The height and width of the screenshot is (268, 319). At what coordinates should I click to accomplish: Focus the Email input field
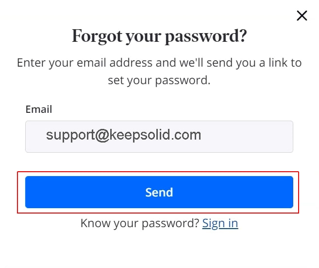[159, 137]
